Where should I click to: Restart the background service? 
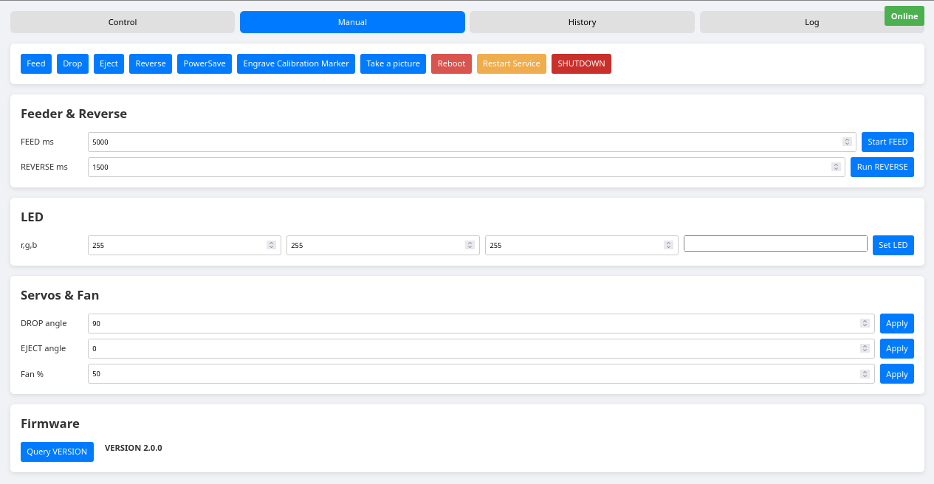pos(511,63)
